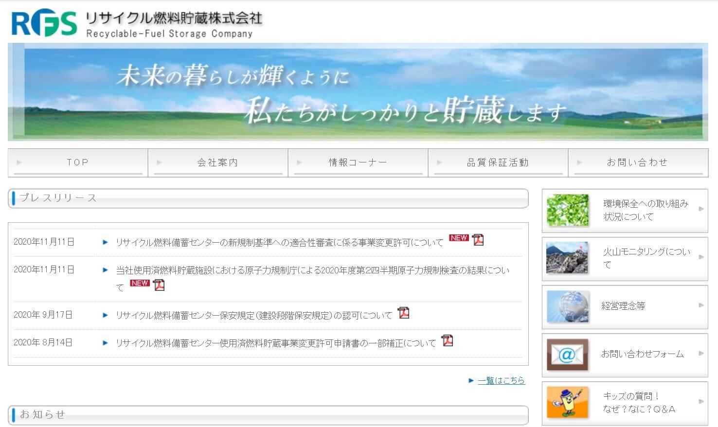Select the 情報コーナー menu item

pos(358,162)
